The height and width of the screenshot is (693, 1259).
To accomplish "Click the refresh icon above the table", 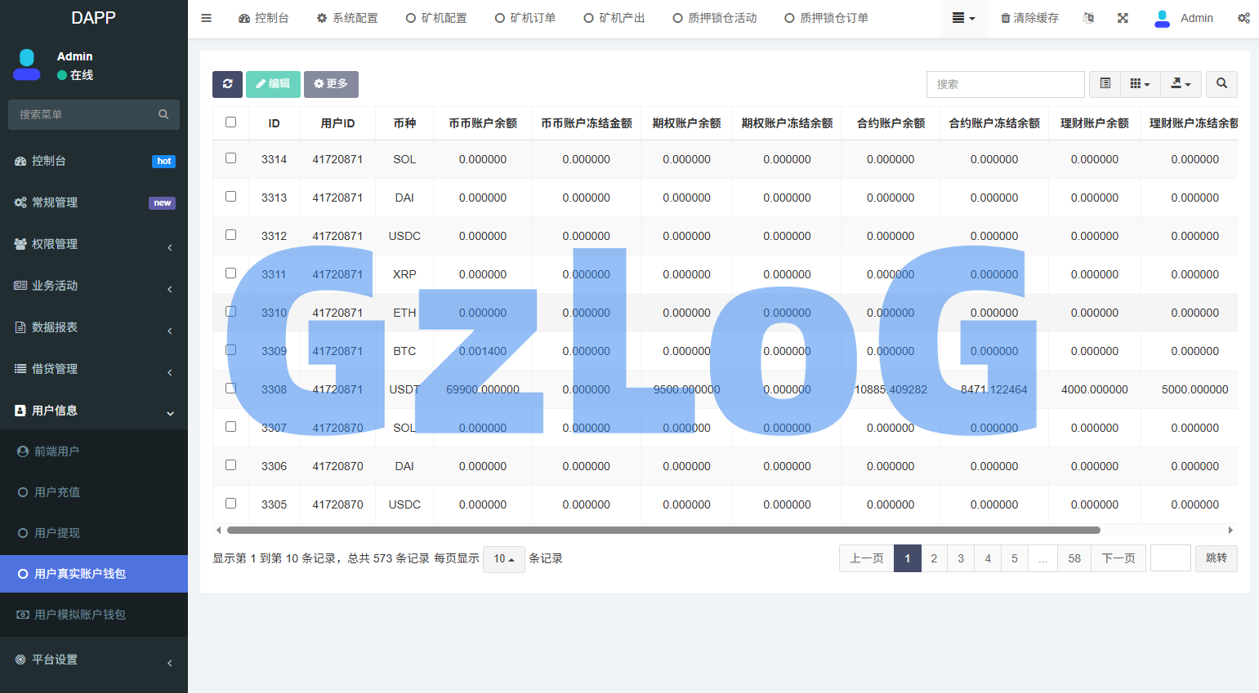I will coord(227,84).
